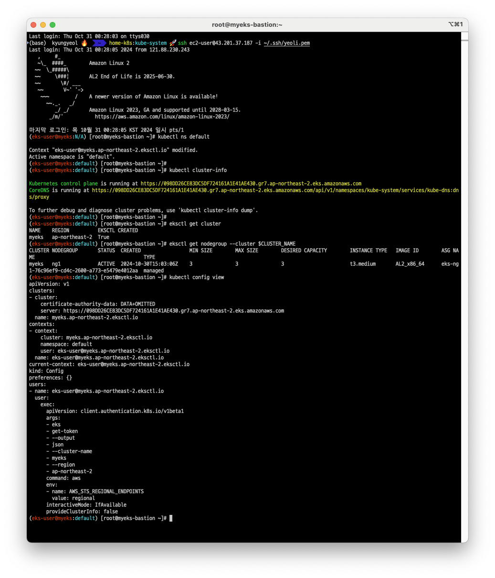Click the window title root@myeks-bastion:~
Viewport: 495px width, 578px height.
(247, 24)
